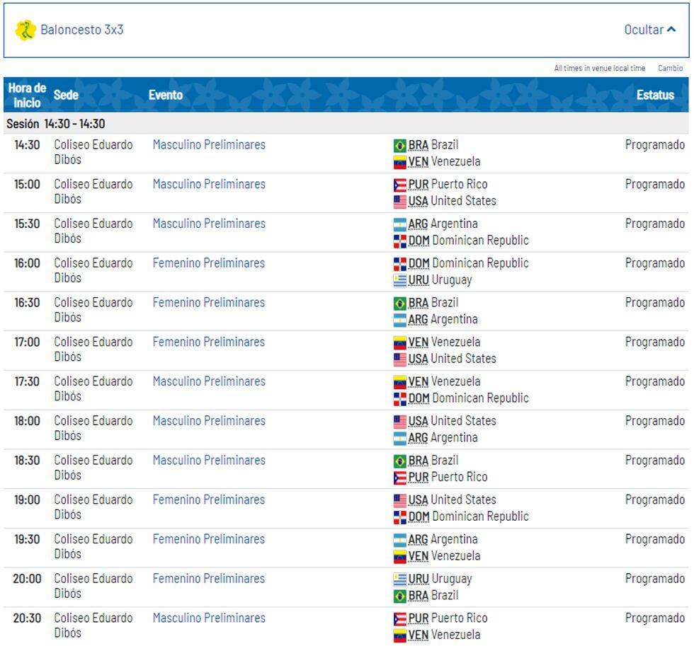Screen dimensions: 694x646
Task: Click the Uruguay flag in 16:00 match
Action: pos(400,281)
